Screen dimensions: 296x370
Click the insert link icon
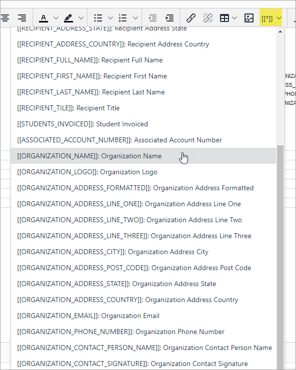point(191,18)
